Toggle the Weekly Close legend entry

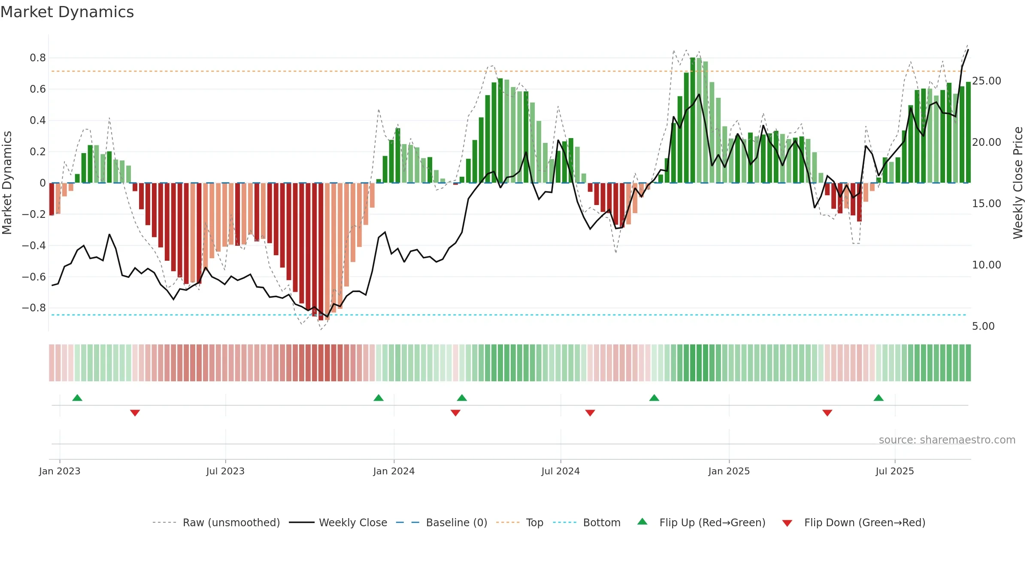tap(338, 522)
